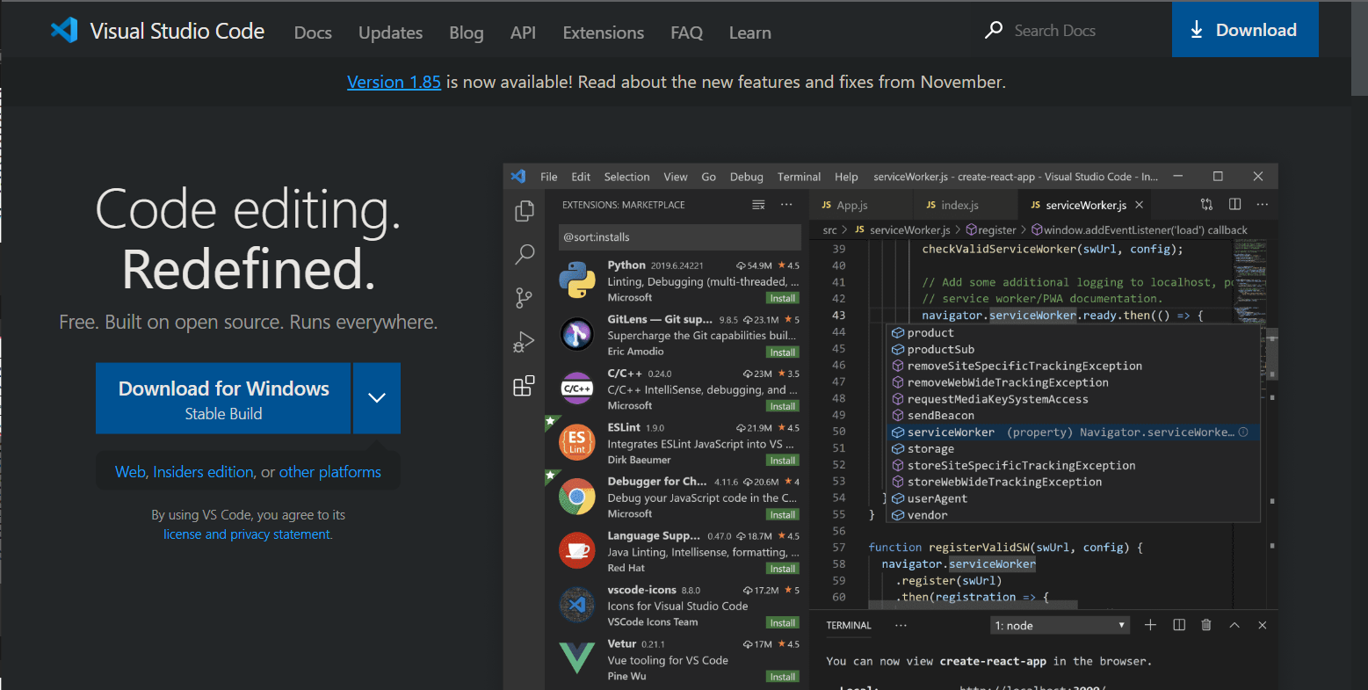The image size is (1368, 690).
Task: Close the serviceWorker.js tab
Action: click(1139, 205)
